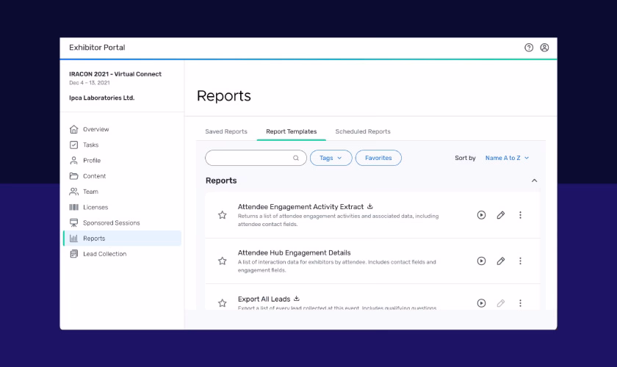Run the Export All Leads report
The image size is (617, 367).
tap(481, 303)
